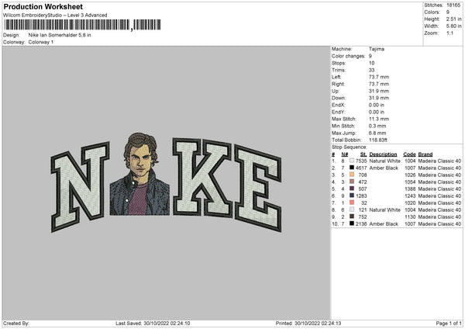Click the Width value 5.80 in
Image resolution: width=465 pixels, height=329 pixels.
[453, 26]
